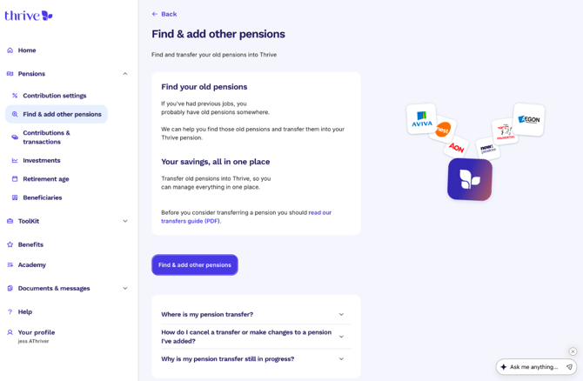This screenshot has width=583, height=381.
Task: Close the Ask me anything widget
Action: tap(573, 351)
